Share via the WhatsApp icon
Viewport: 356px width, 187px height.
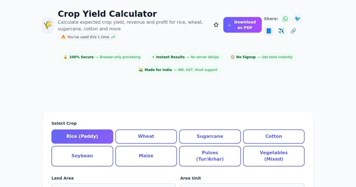(285, 19)
